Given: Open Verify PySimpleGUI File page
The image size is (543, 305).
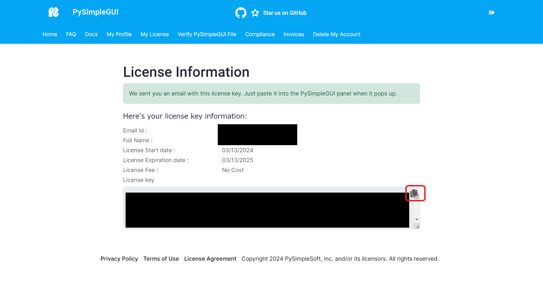Looking at the screenshot, I should [207, 34].
